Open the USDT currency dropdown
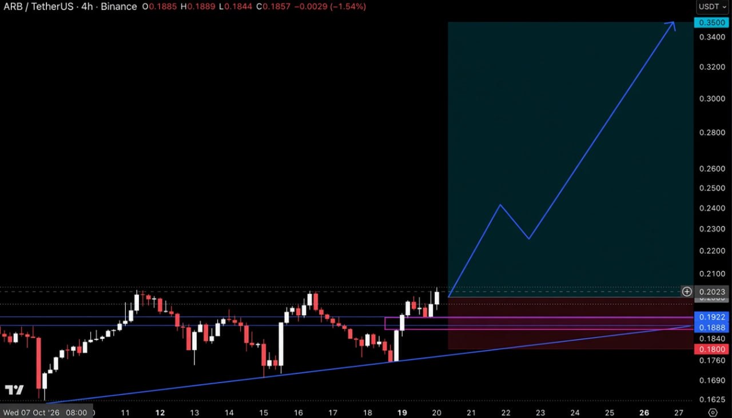Screen dimensions: 732x418 pyautogui.click(x=713, y=7)
